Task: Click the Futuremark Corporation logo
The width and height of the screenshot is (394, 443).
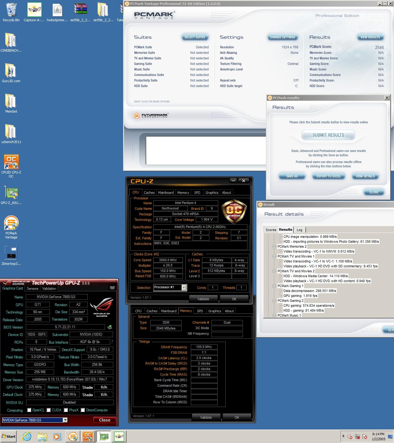Action: 151,116
